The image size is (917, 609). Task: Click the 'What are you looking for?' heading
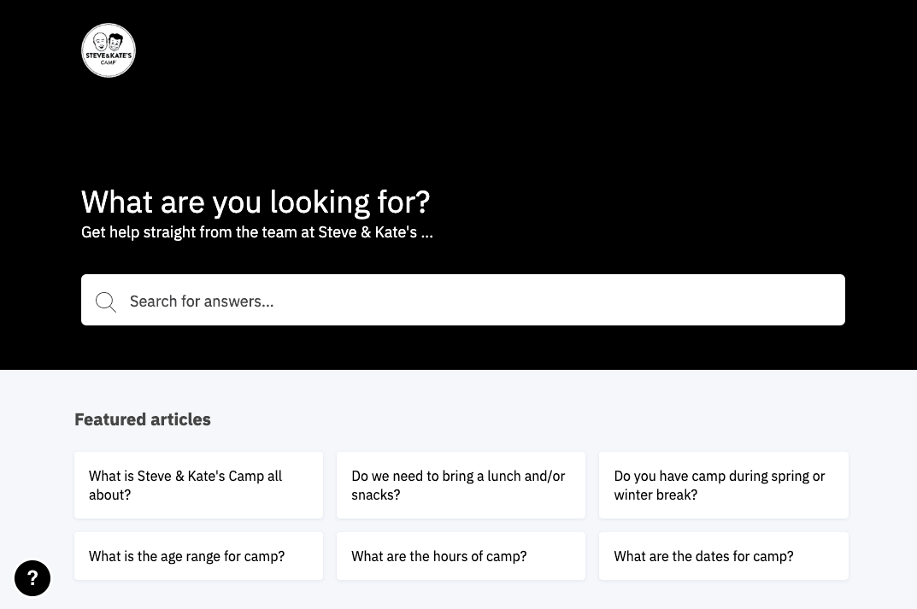click(256, 202)
